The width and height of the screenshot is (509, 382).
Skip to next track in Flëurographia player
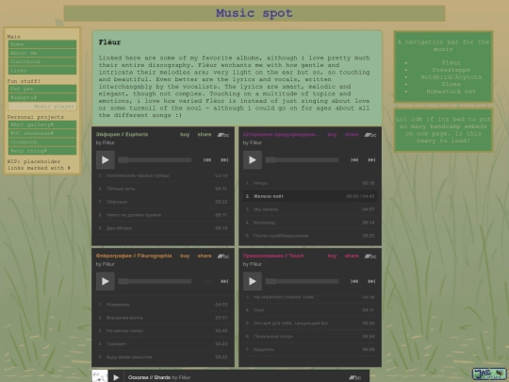pyautogui.click(x=224, y=281)
